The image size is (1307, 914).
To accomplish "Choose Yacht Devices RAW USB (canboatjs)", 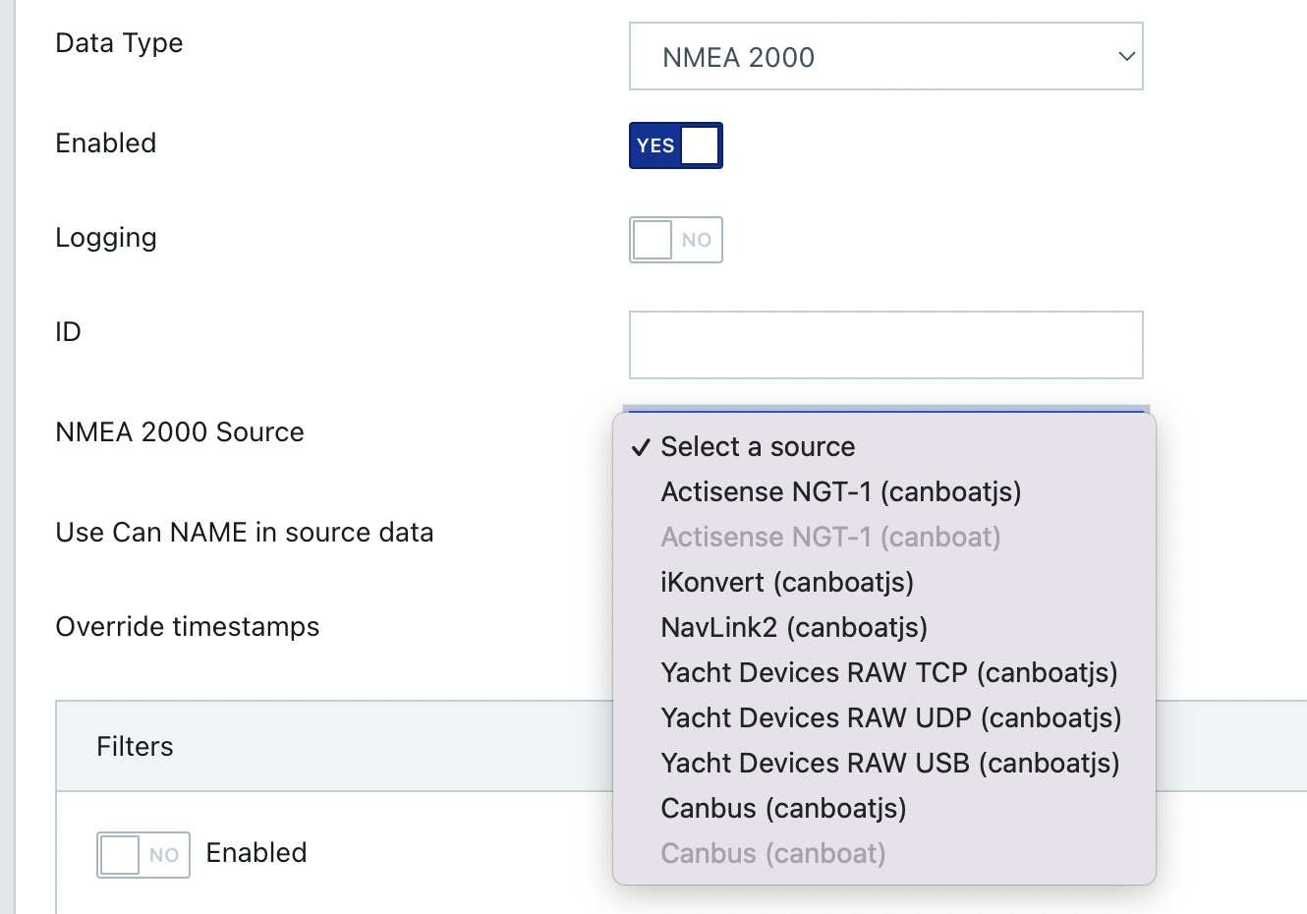I will click(x=891, y=763).
